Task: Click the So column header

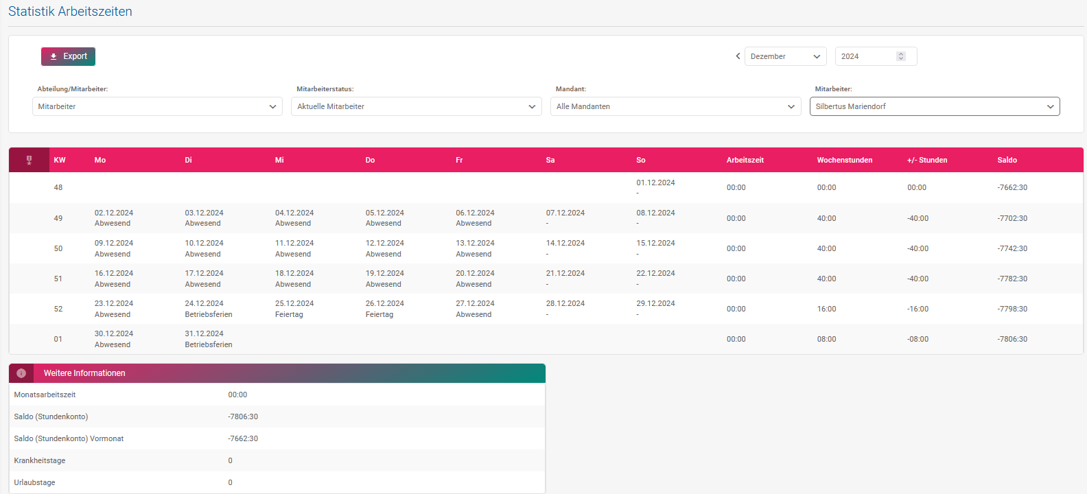Action: (x=641, y=160)
